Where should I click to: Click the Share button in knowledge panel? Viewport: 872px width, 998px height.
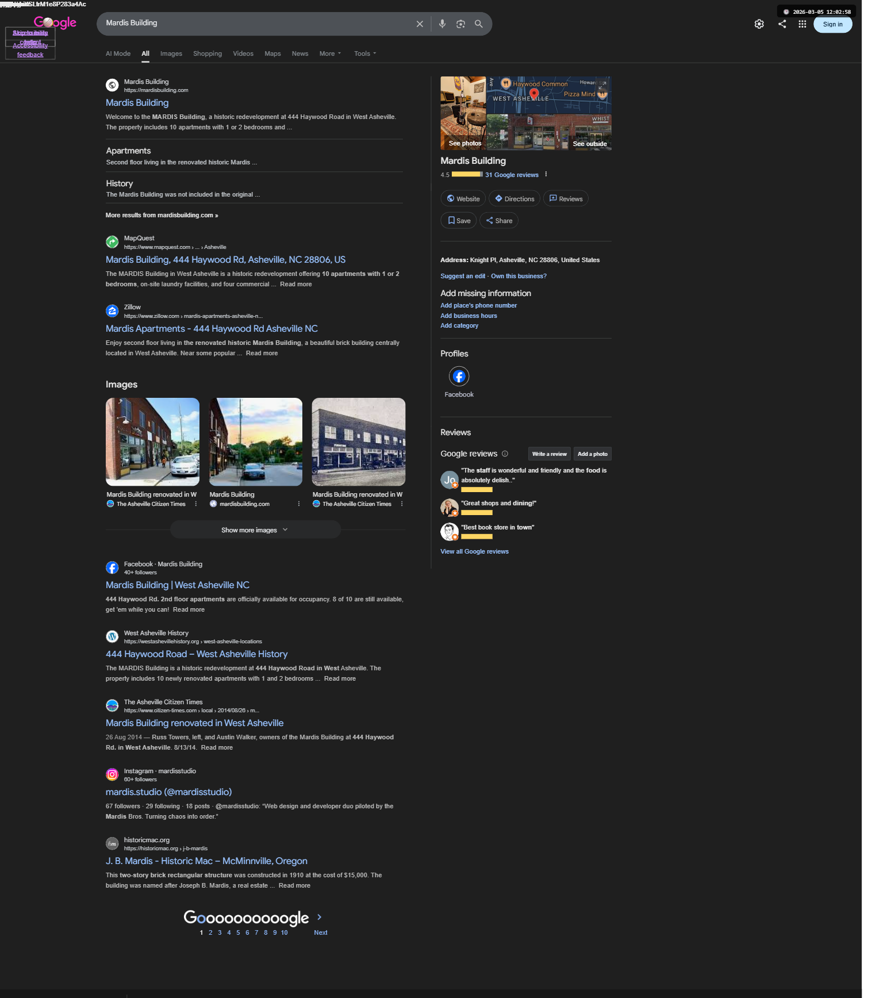coord(499,221)
